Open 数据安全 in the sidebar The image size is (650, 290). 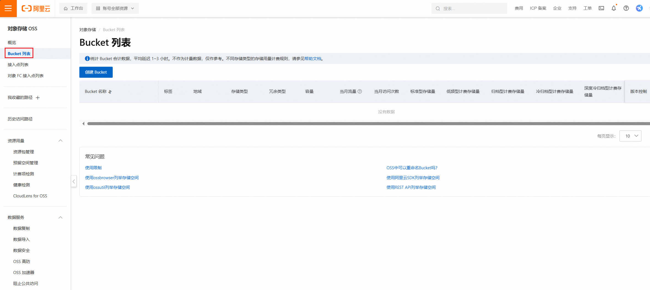point(21,250)
